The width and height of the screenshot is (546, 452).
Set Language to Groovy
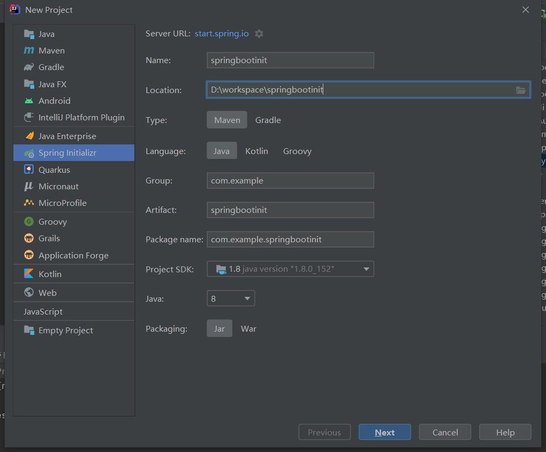297,151
